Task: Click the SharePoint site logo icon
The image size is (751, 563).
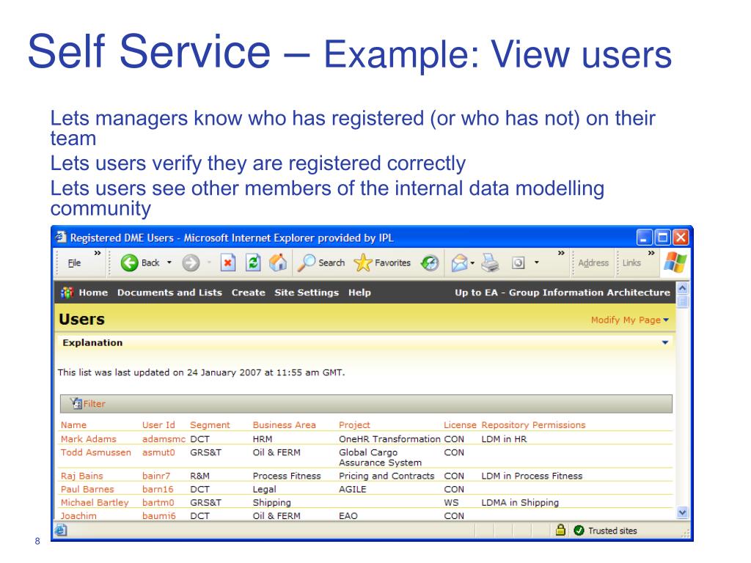Action: pyautogui.click(x=67, y=292)
